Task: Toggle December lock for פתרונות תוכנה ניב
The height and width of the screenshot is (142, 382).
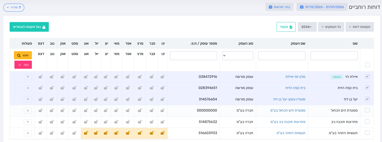Action: [40, 122]
